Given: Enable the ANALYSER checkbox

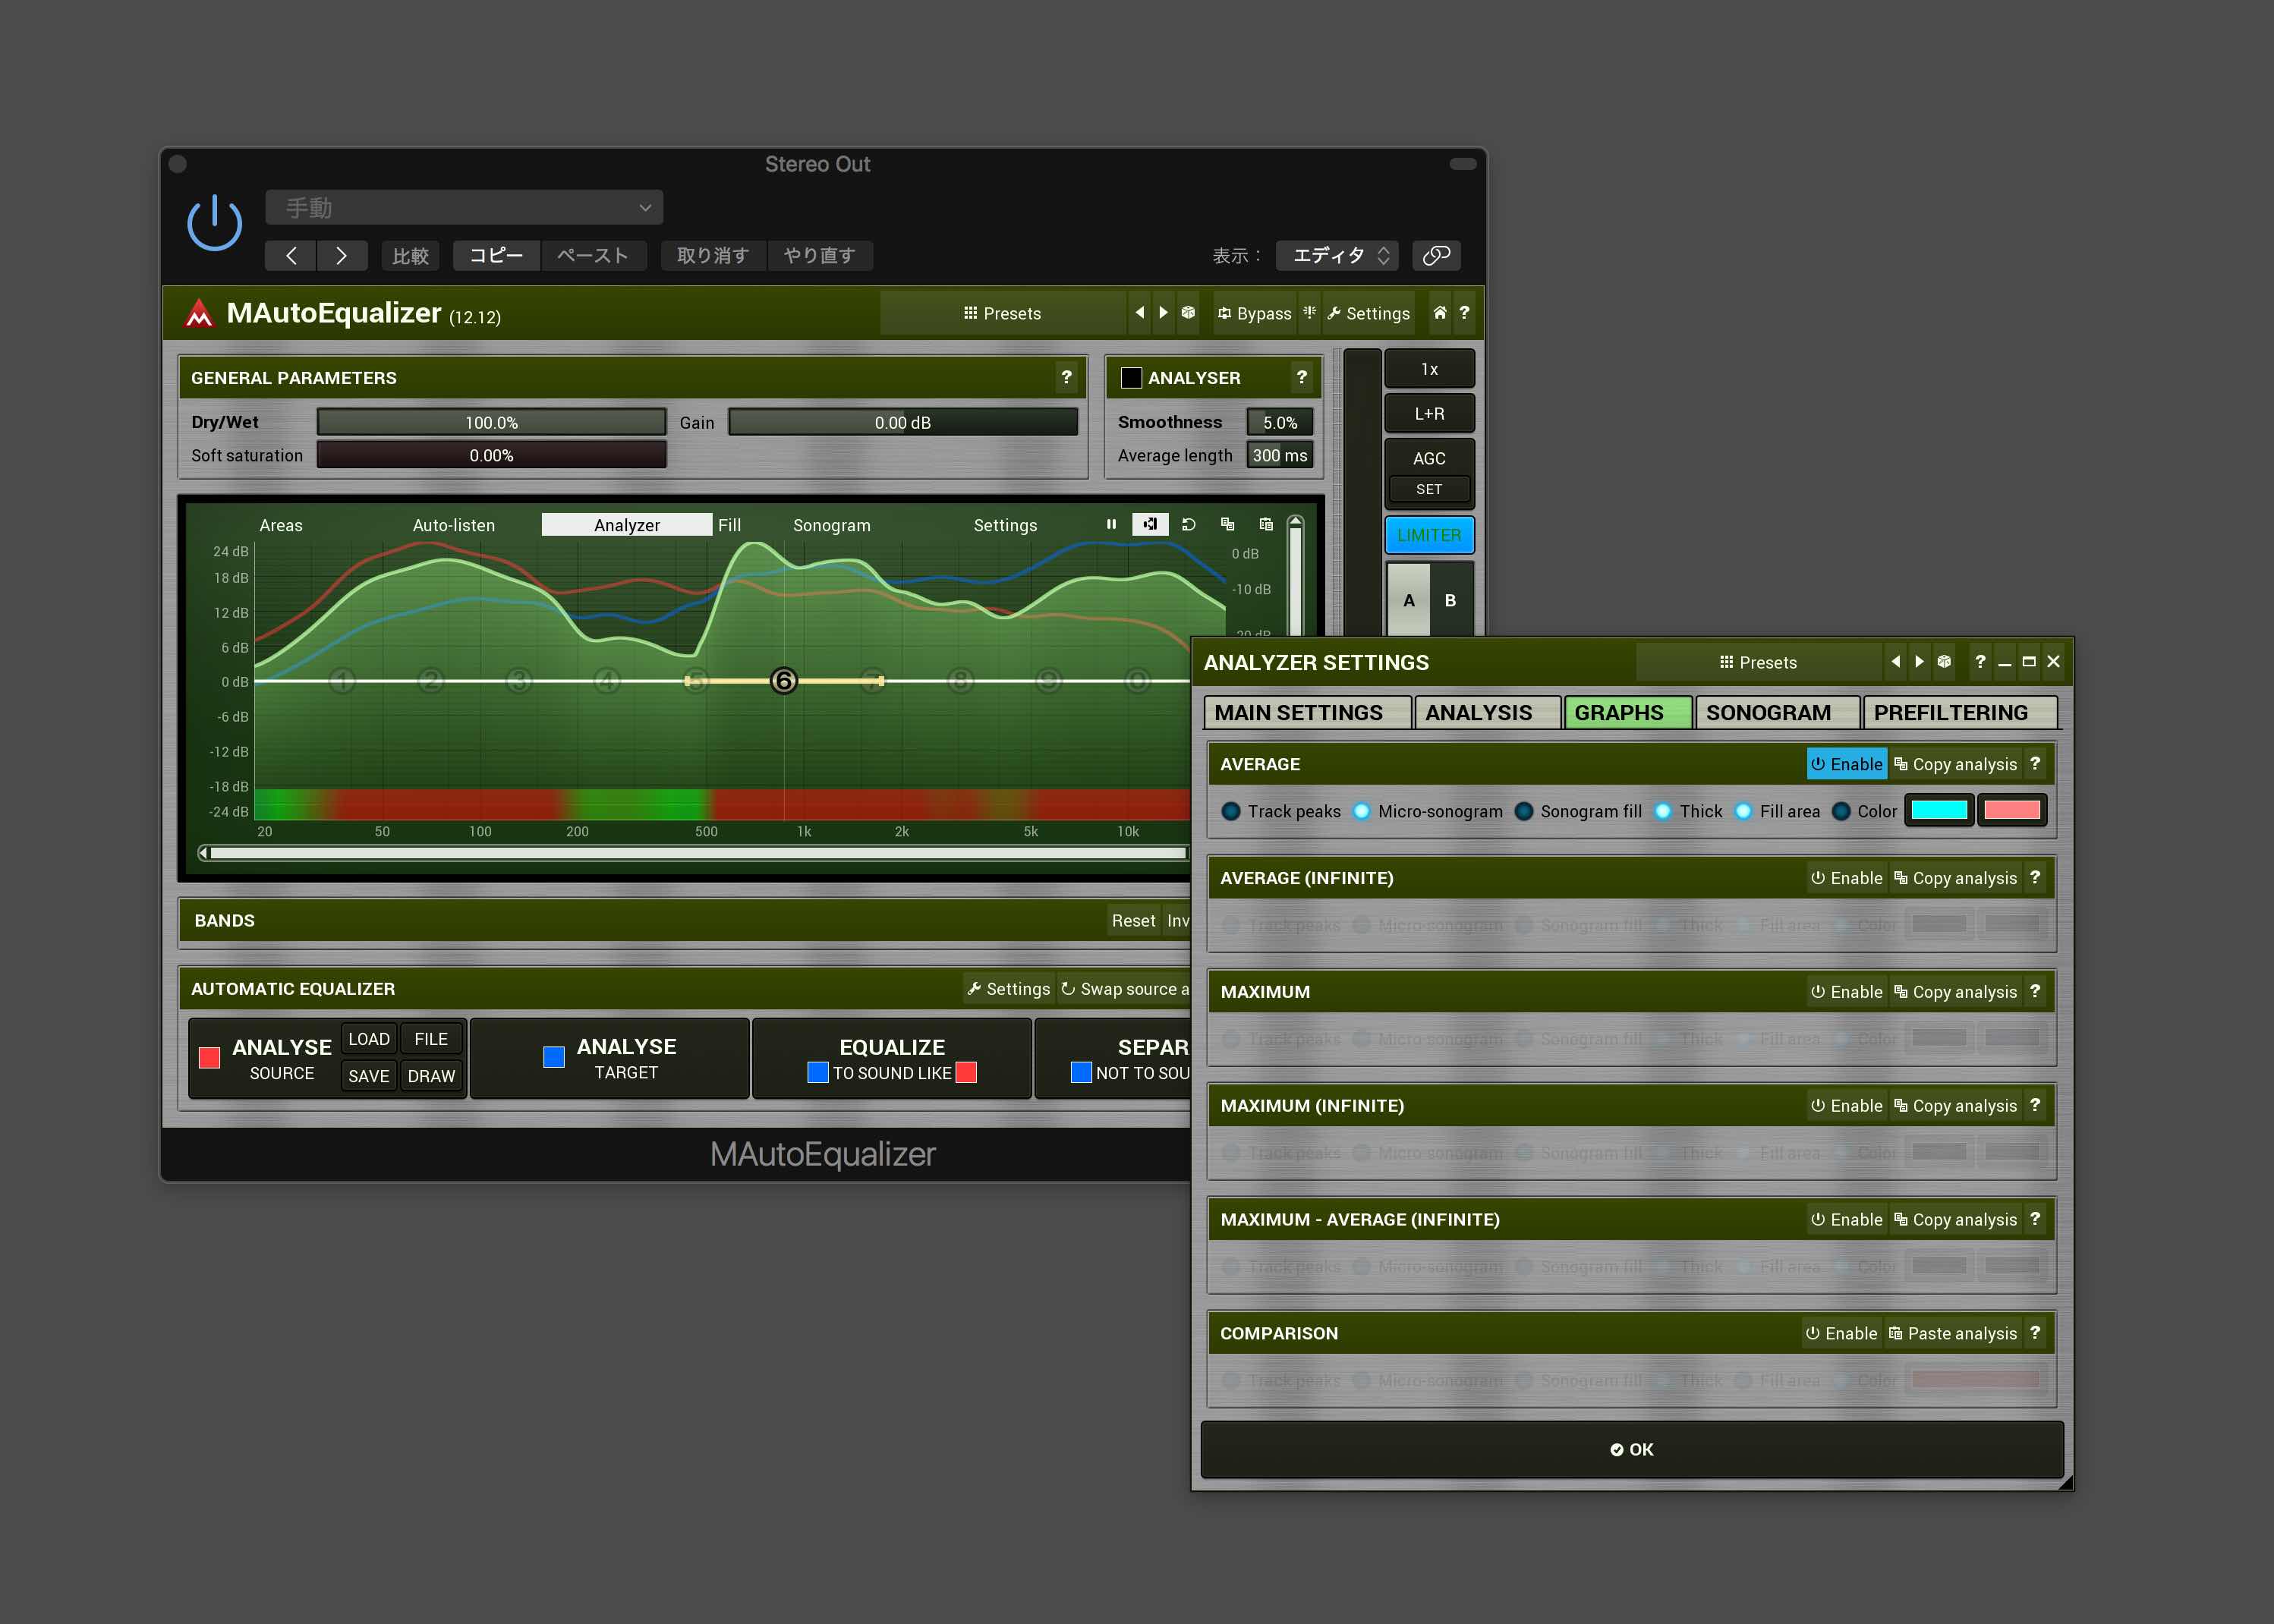Looking at the screenshot, I should (1131, 378).
